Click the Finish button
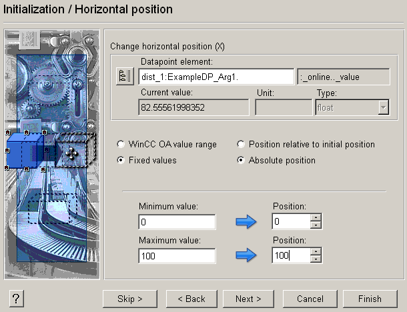This screenshot has width=407, height=312. [x=369, y=299]
